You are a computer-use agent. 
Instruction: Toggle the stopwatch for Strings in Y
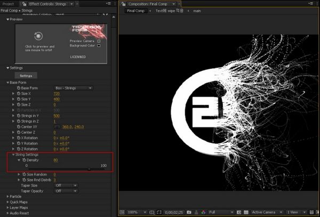pyautogui.click(x=19, y=116)
